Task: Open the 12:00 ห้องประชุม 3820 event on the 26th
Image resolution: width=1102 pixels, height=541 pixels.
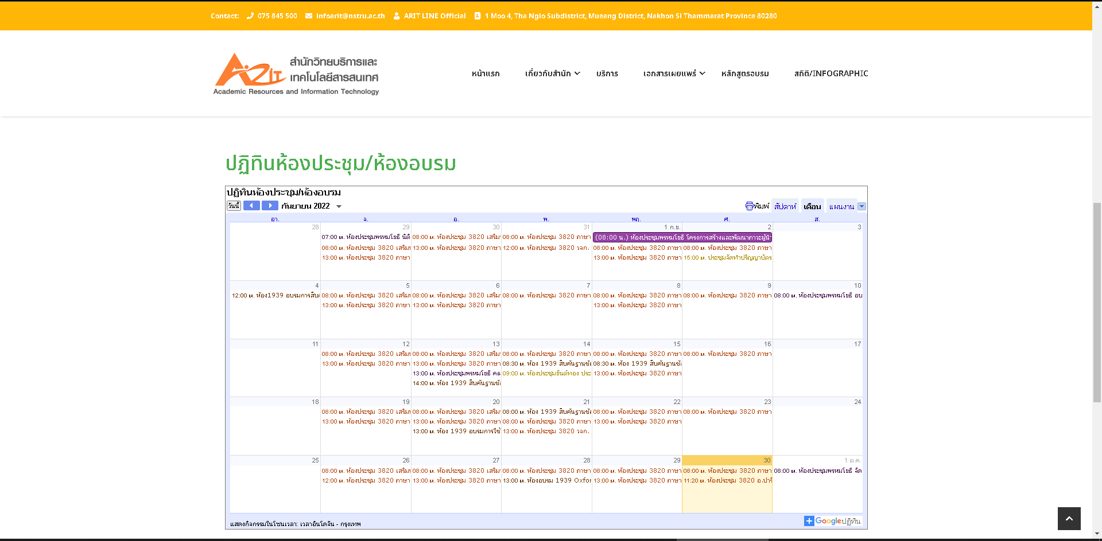Action: click(366, 481)
